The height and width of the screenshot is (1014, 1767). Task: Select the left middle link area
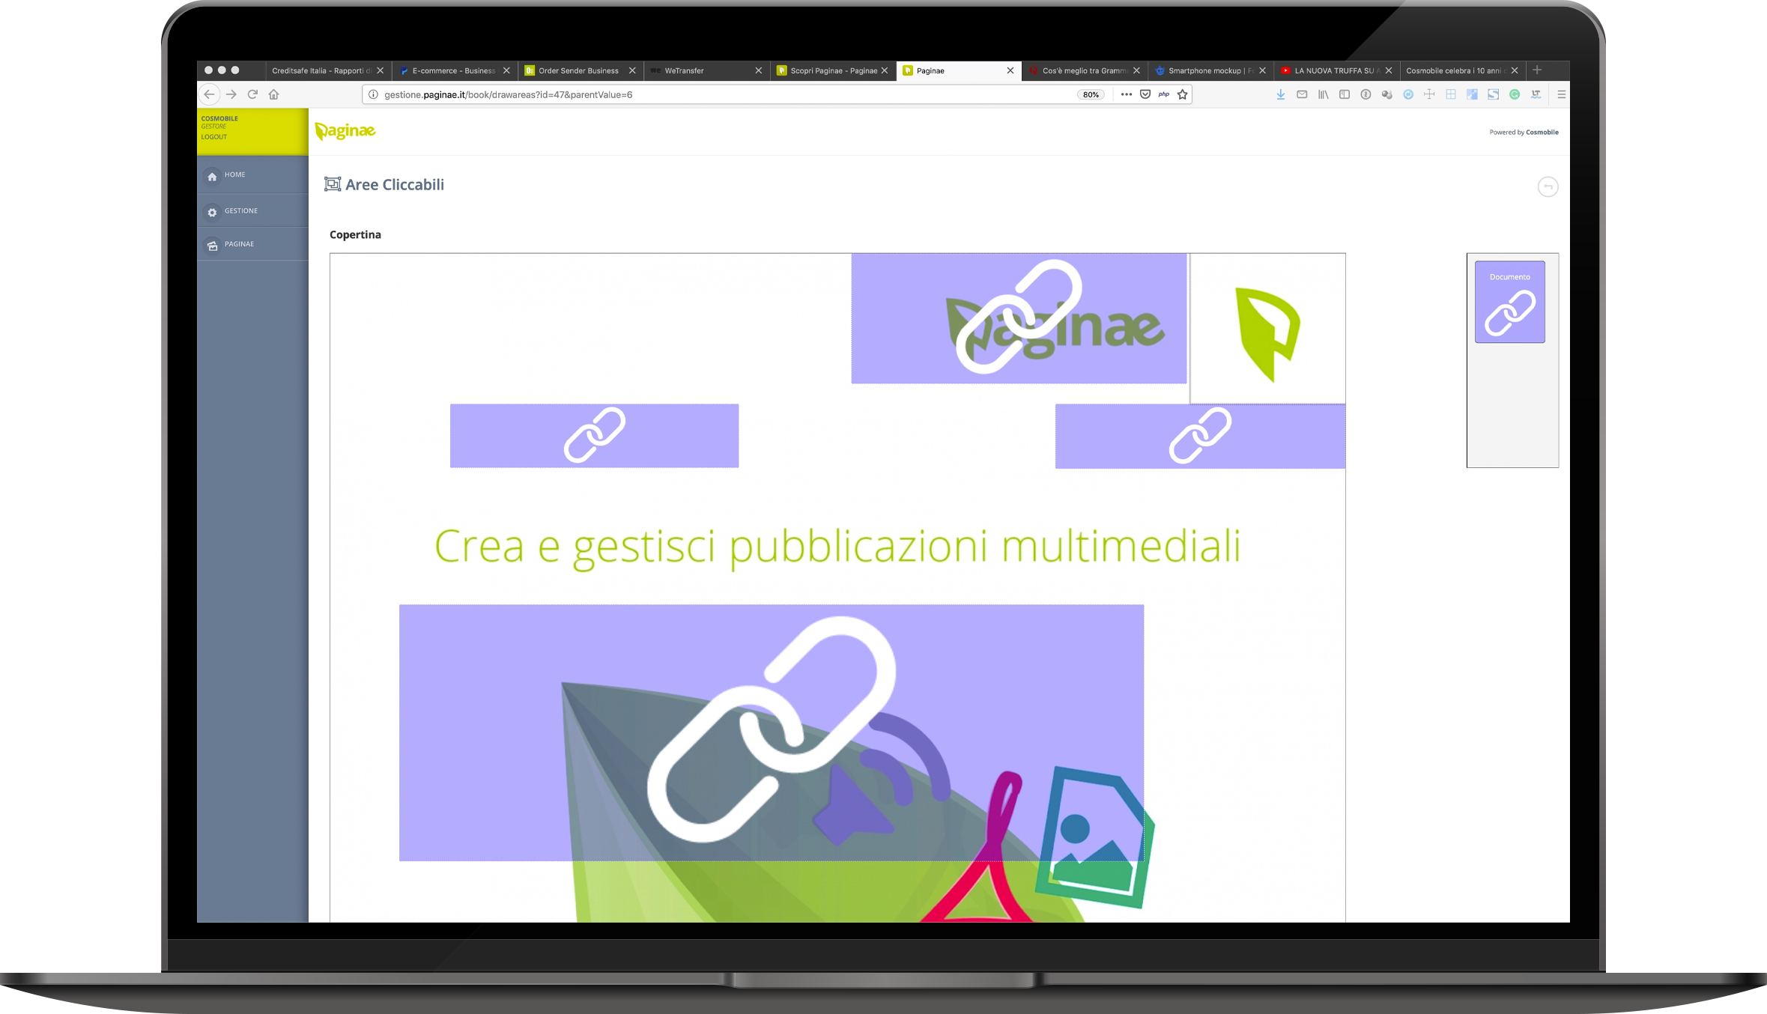(594, 436)
